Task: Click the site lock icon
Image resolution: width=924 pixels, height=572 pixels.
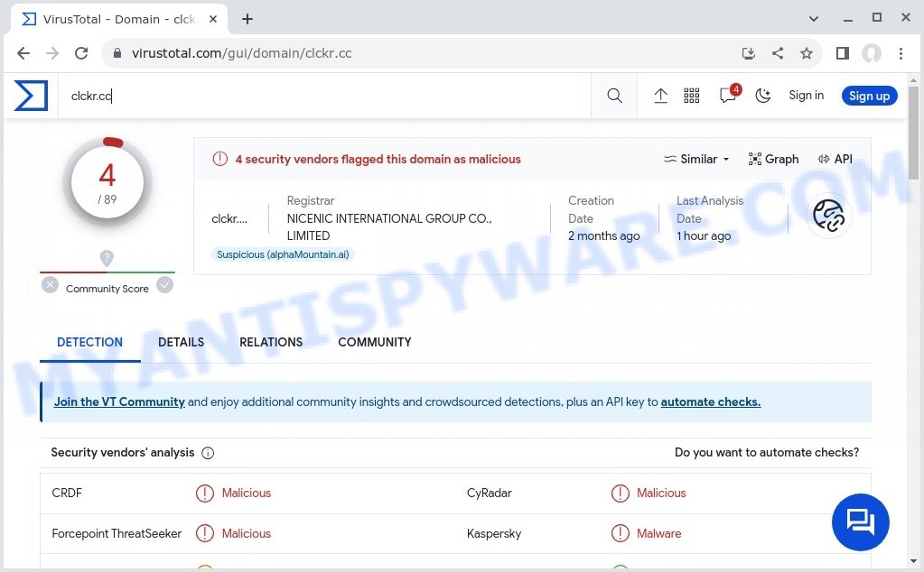Action: coord(117,53)
